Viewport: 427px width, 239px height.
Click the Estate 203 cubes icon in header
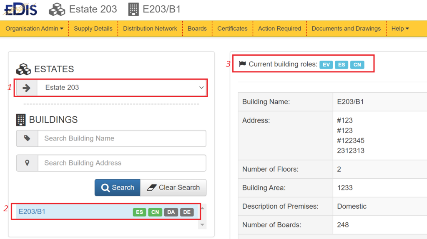[x=57, y=9]
